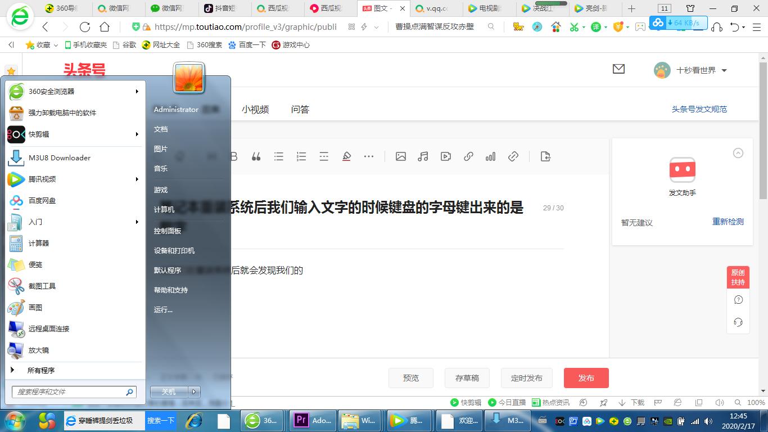Insert an image into the article
The height and width of the screenshot is (432, 768).
(400, 156)
